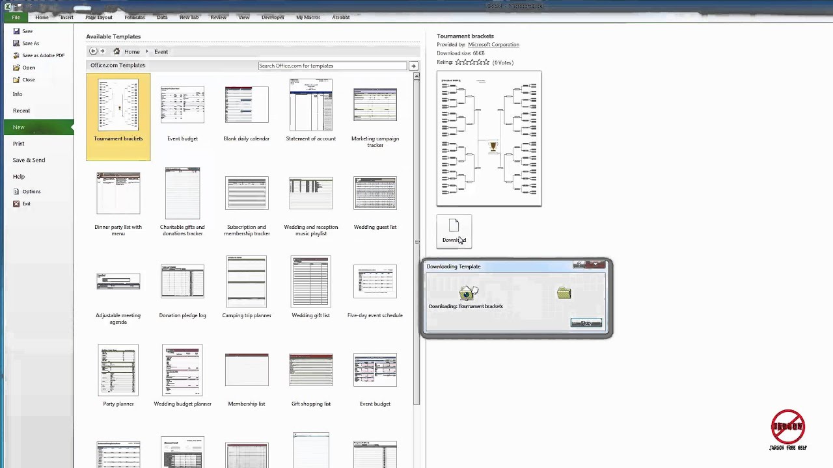
Task: Click the Event breadcrumb link
Action: tap(161, 51)
